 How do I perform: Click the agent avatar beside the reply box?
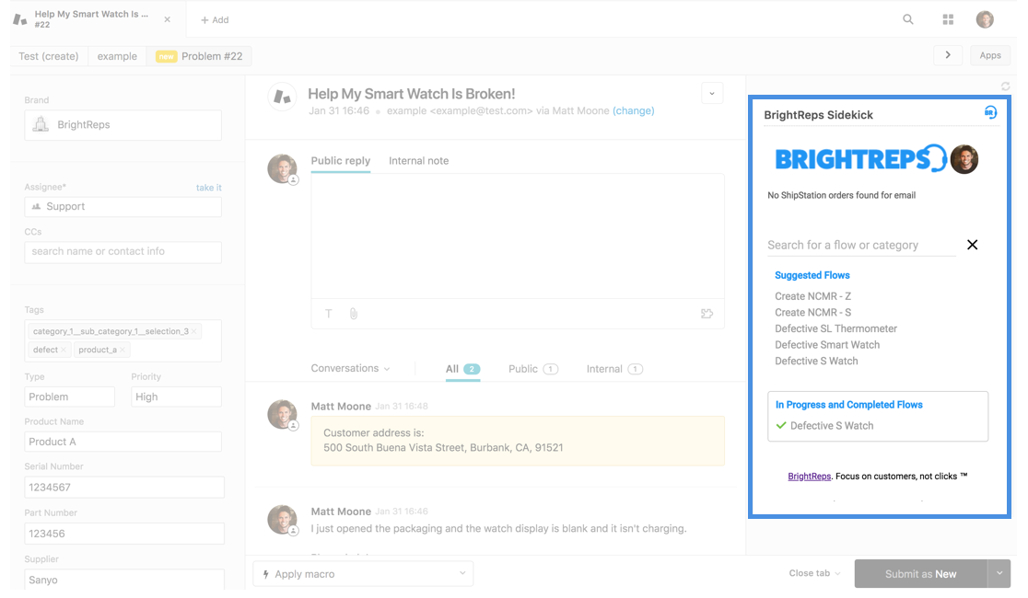(x=283, y=169)
